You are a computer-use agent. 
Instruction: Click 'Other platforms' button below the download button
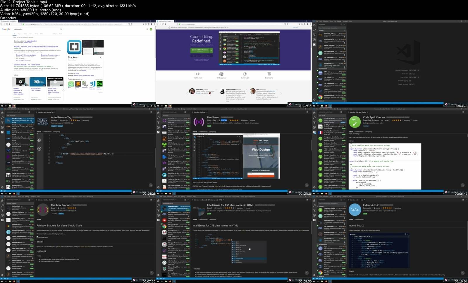pyautogui.click(x=202, y=56)
